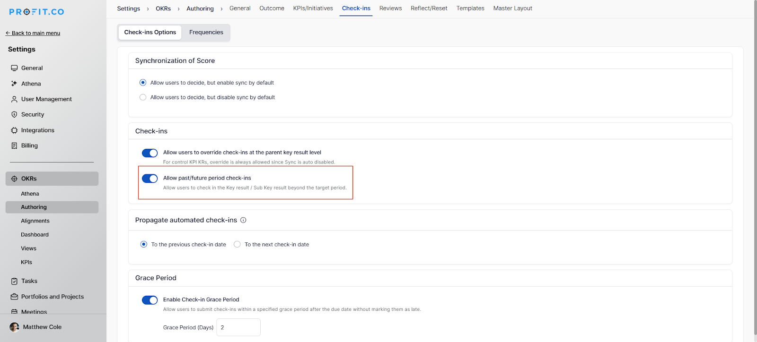Open Matthew Cole profile avatar
Image resolution: width=757 pixels, height=342 pixels.
tap(15, 327)
